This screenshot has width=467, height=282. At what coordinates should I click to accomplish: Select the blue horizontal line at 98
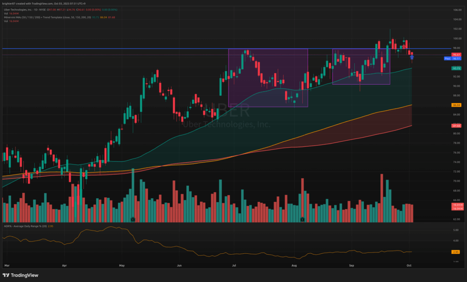pos(137,48)
